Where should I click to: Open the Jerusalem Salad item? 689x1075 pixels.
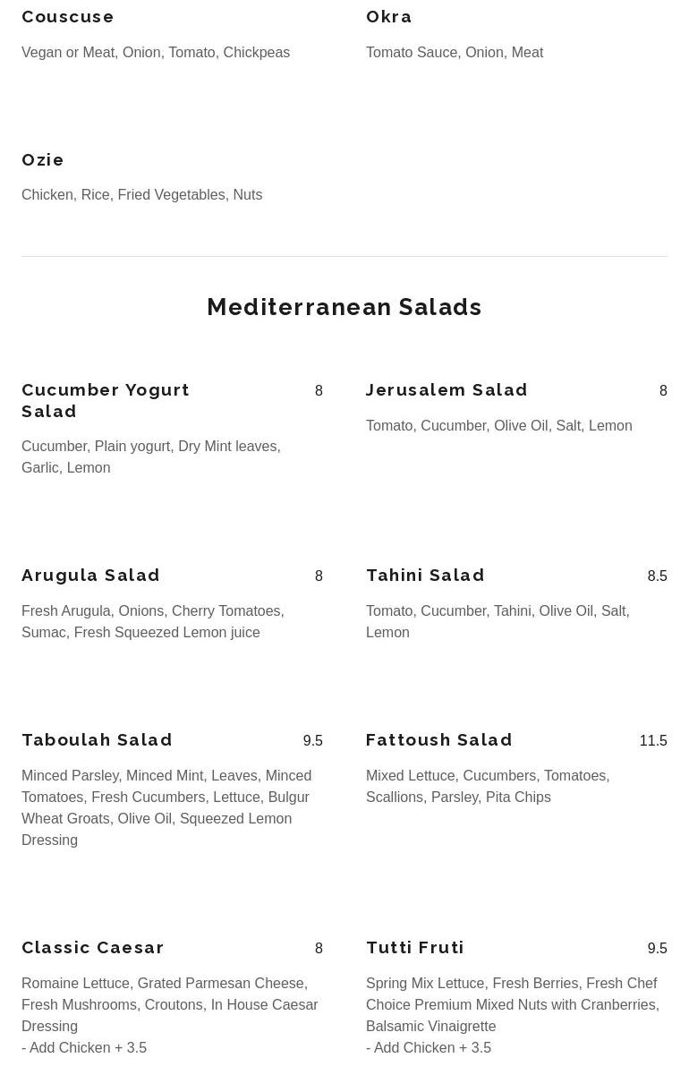[447, 390]
